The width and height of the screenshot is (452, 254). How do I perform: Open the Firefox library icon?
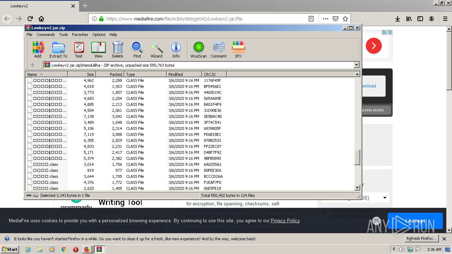(x=409, y=19)
